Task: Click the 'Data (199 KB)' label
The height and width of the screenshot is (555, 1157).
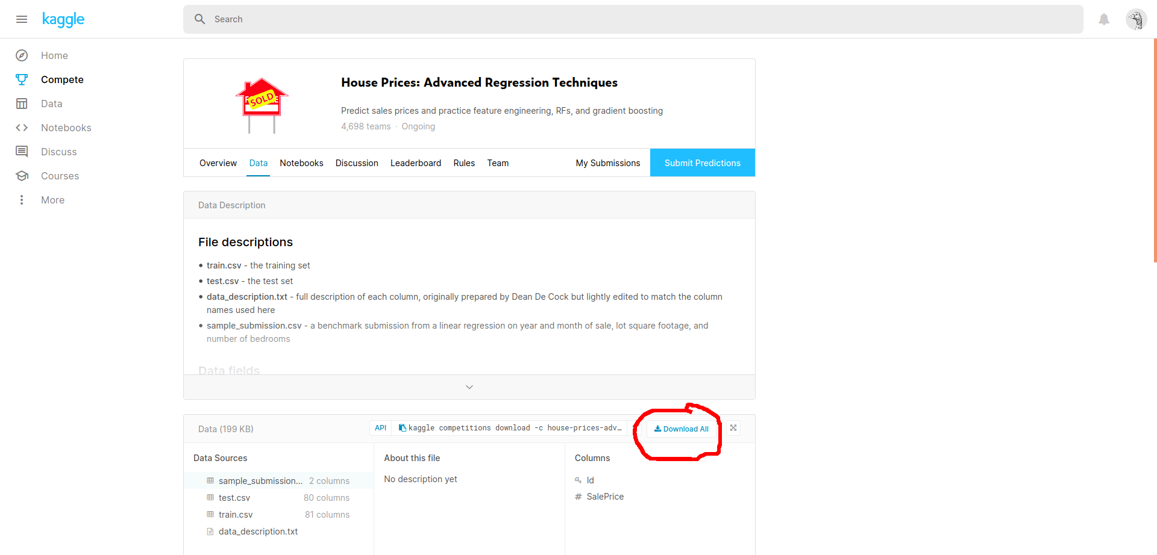Action: pyautogui.click(x=226, y=429)
